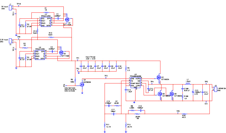Select the J3 output connector
Viewport: 226px width, 133px height.
[216, 88]
